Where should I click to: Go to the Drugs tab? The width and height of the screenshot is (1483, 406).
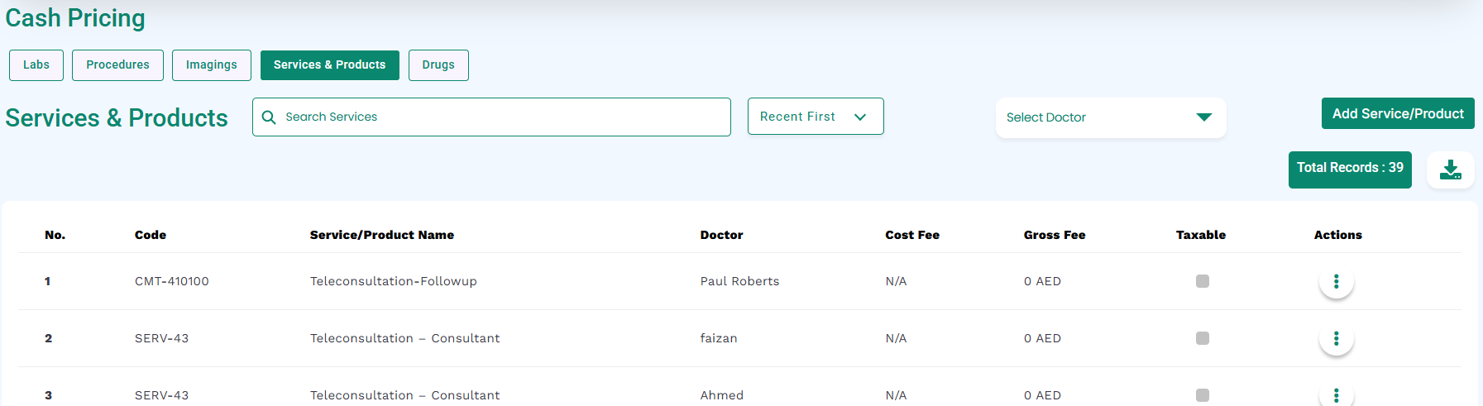point(438,65)
